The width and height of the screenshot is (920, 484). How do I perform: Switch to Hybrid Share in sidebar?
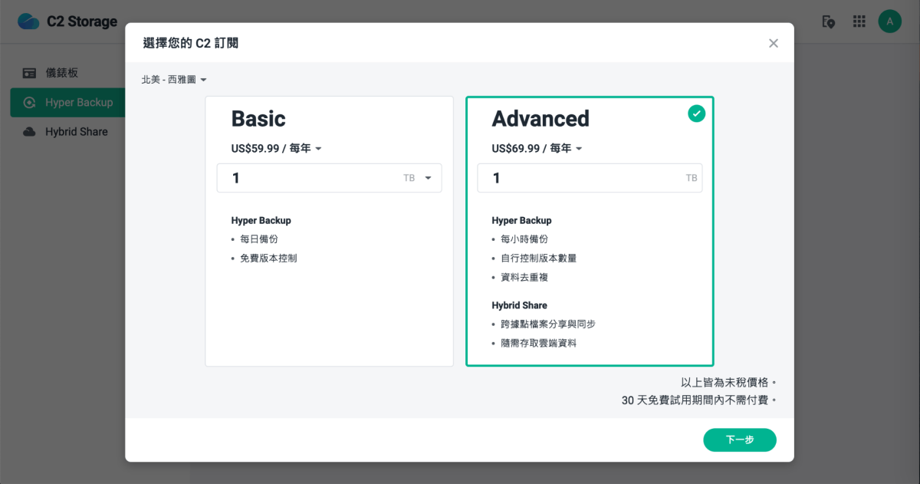click(x=76, y=132)
